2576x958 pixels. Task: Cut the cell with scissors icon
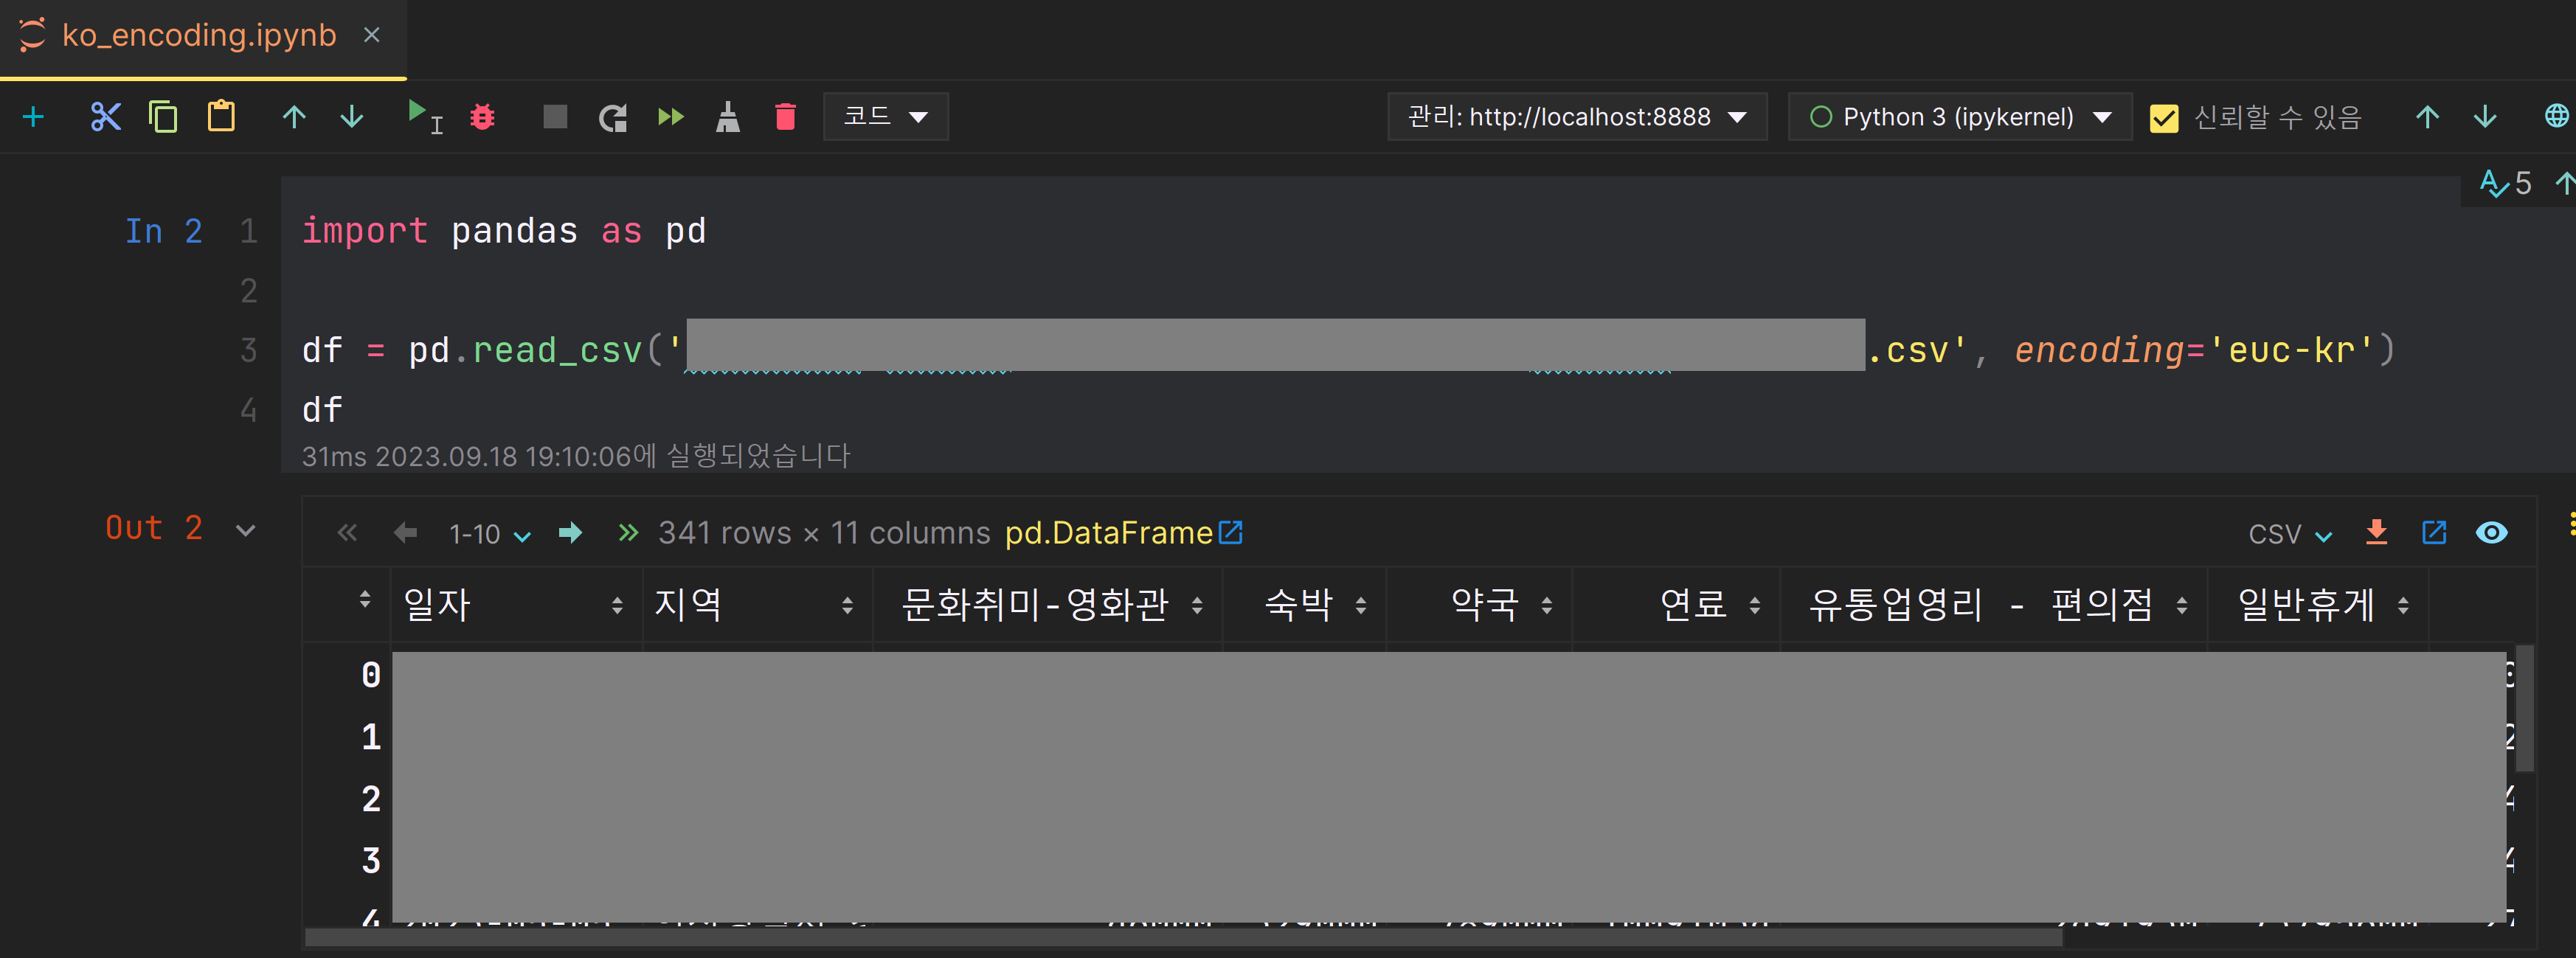pyautogui.click(x=105, y=117)
